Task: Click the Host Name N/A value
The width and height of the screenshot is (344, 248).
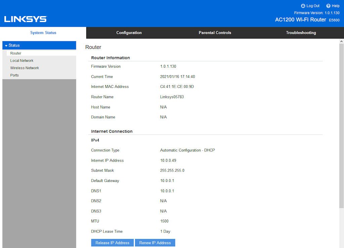Action: tap(164, 107)
